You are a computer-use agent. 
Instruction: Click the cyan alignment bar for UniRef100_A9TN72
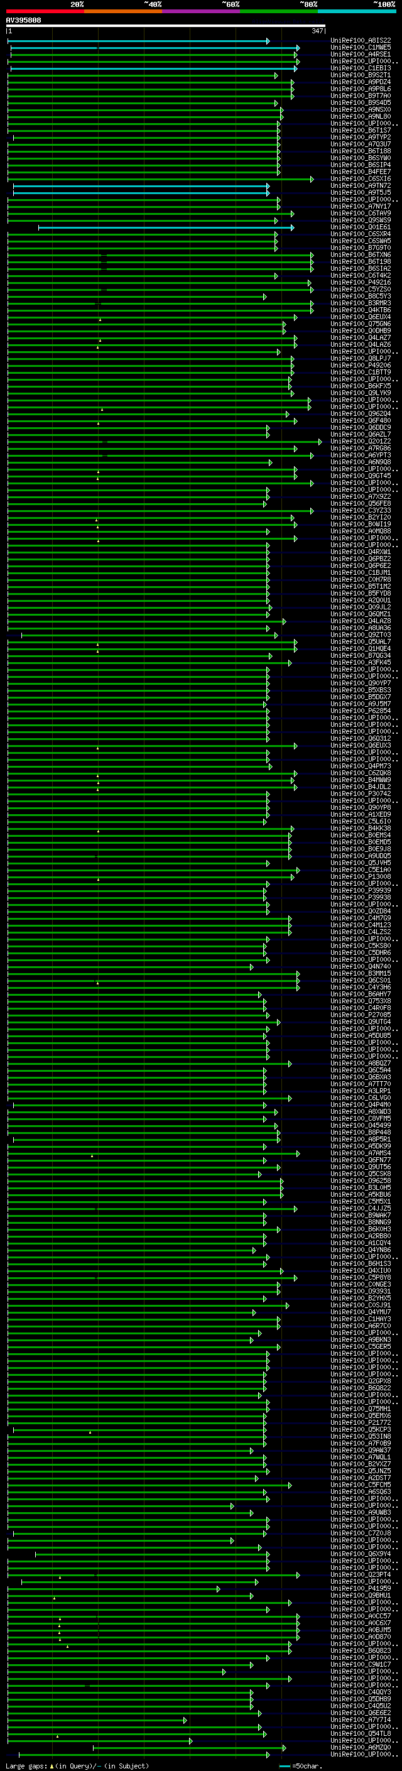tap(141, 187)
